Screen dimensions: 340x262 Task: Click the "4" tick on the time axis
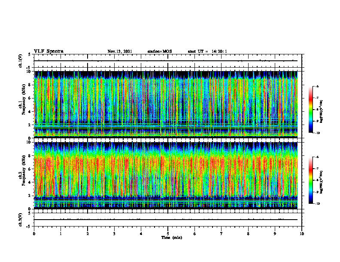pyautogui.click(x=141, y=234)
